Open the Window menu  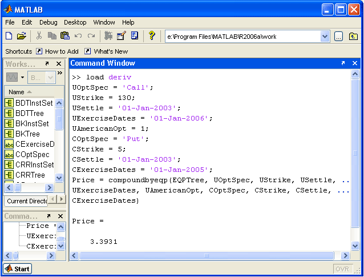104,22
